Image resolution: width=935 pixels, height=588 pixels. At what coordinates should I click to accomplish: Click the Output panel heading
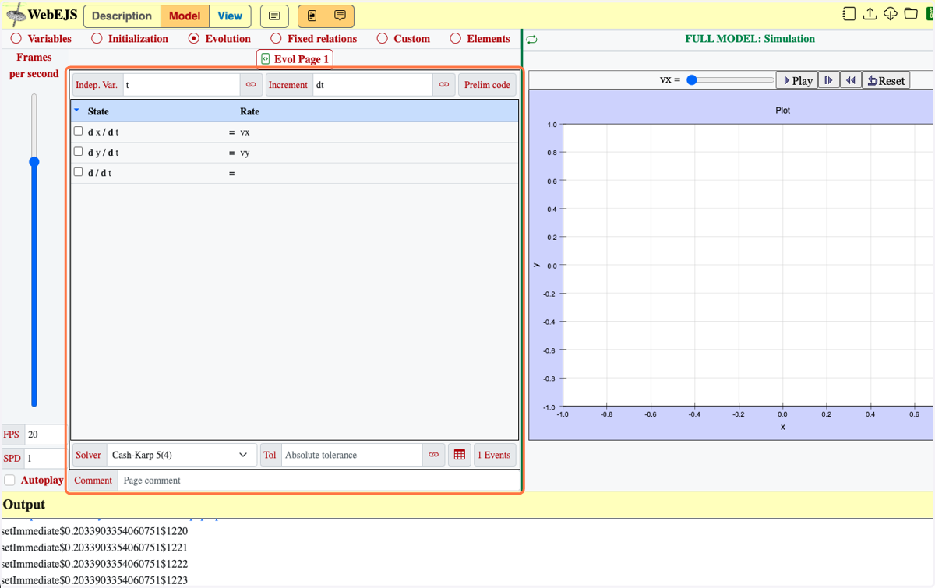[24, 505]
